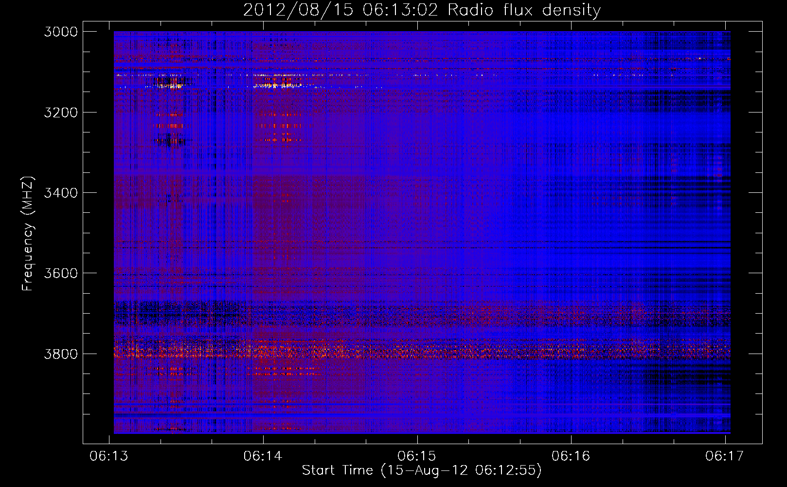
Task: Click the 'Frequency (MHZ)' axis title
Action: tap(28, 234)
